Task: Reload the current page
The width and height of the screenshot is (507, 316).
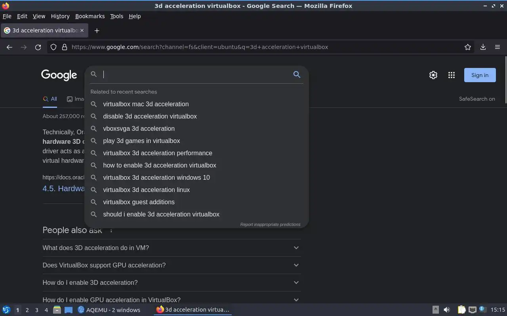Action: pos(38,47)
